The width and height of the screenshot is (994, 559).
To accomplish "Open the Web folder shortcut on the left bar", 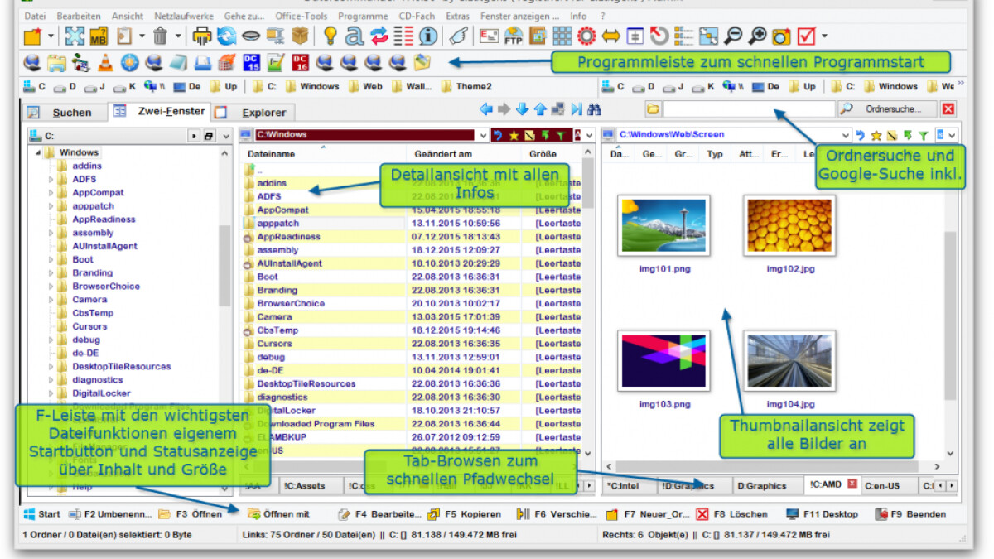I will (x=365, y=86).
